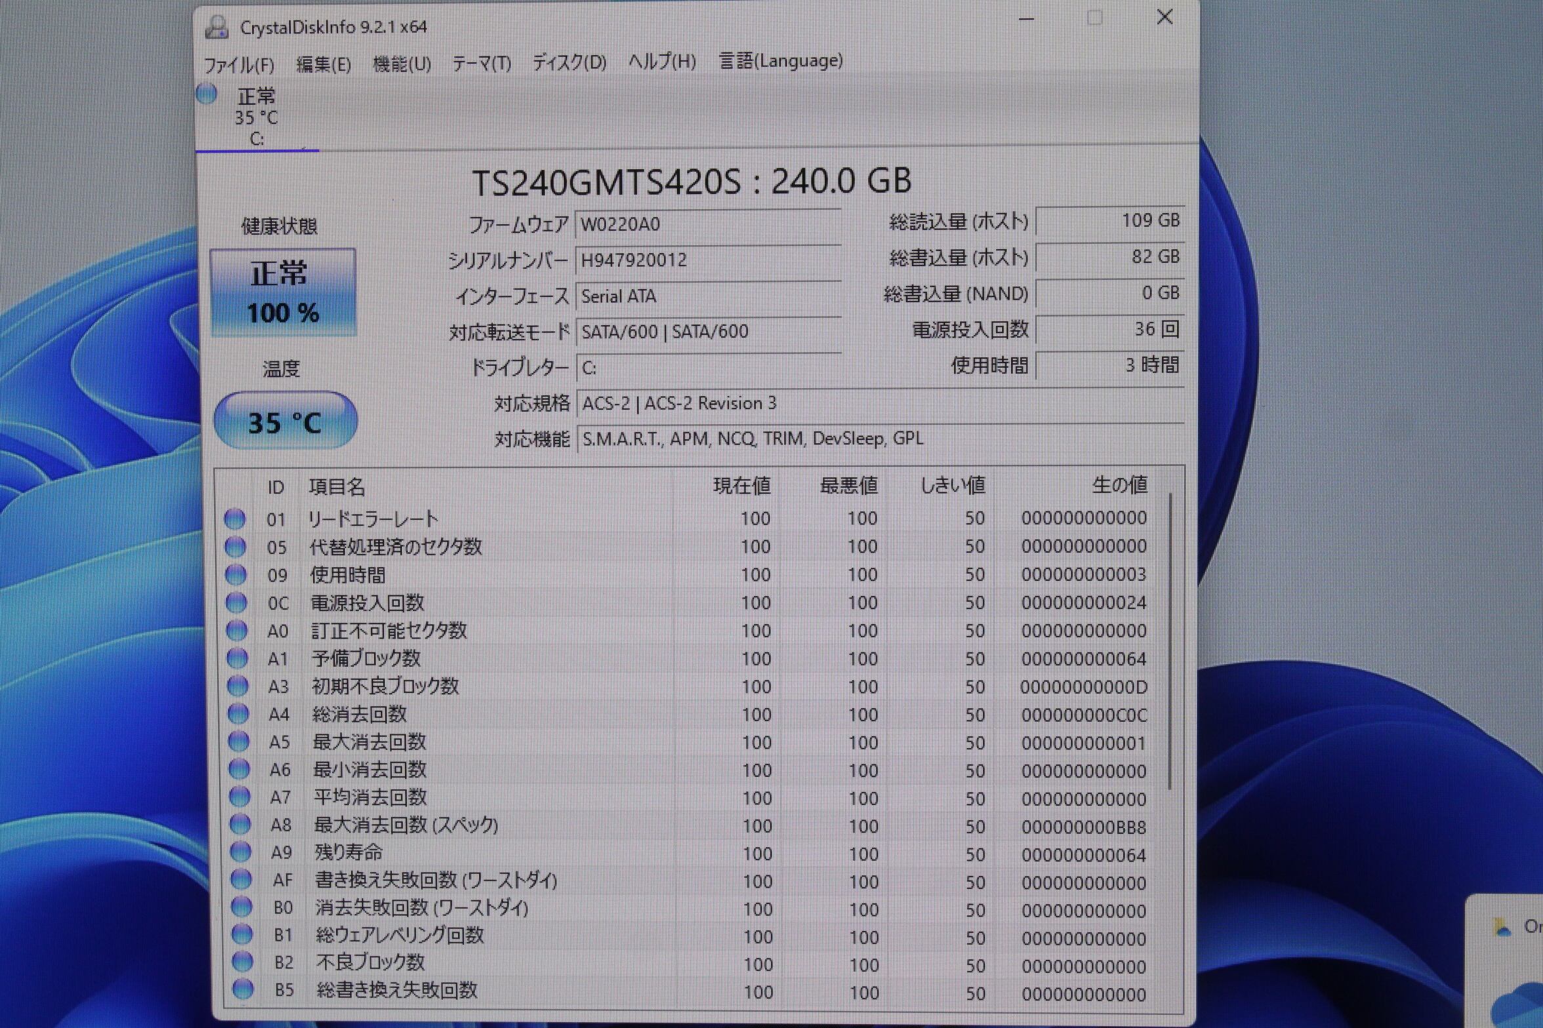Viewport: 1543px width, 1028px height.
Task: Click the transfer mode field SATA/600
Action: pos(708,332)
